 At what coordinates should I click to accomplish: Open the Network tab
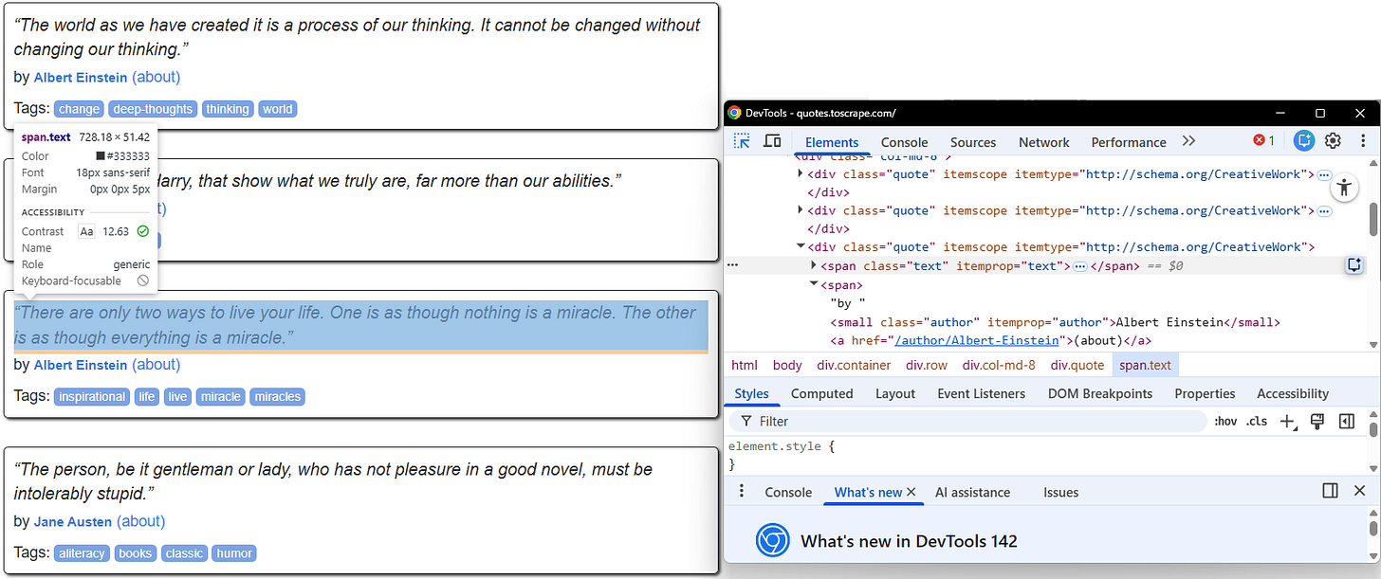[x=1044, y=142]
